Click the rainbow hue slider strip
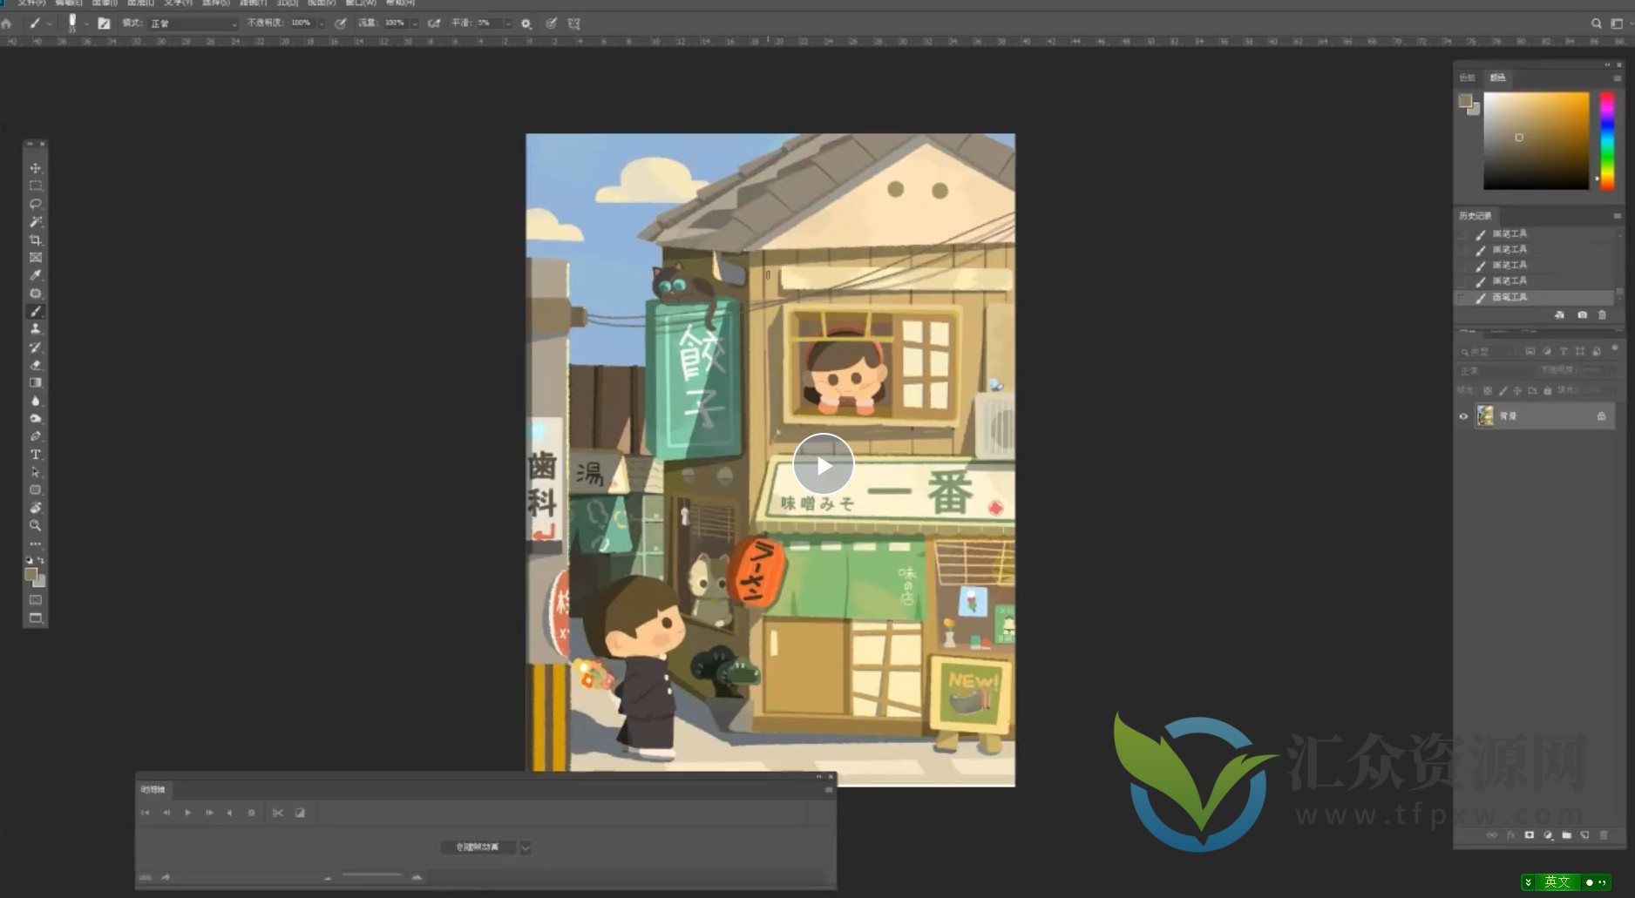 pos(1607,139)
